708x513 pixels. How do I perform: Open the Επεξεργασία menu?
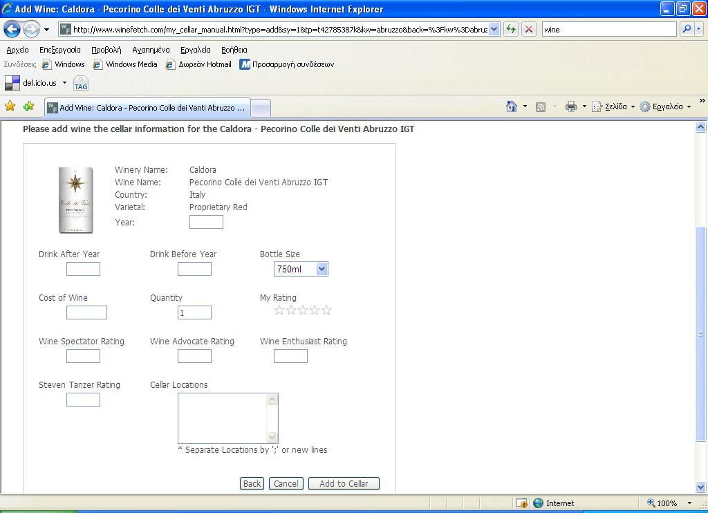60,50
